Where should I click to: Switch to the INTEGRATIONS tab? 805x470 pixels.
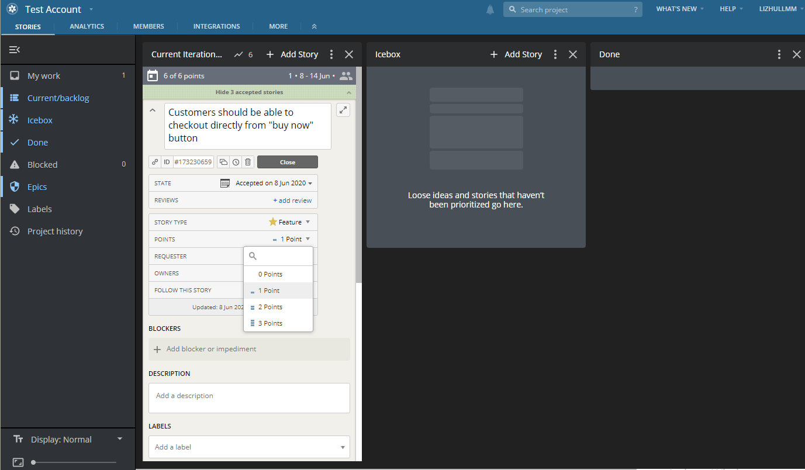click(x=217, y=26)
